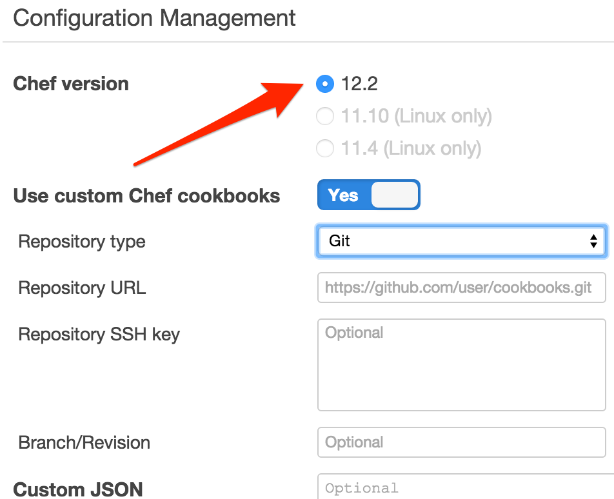The height and width of the screenshot is (499, 614).
Task: Click the Custom JSON label
Action: tap(78, 489)
